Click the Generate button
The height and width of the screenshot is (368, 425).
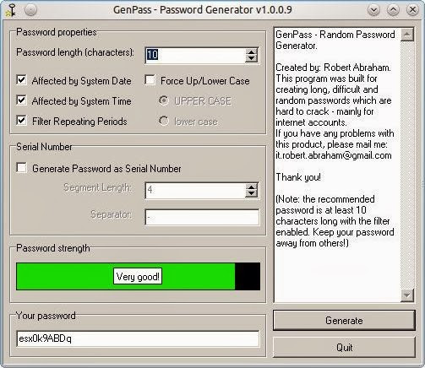coord(344,321)
